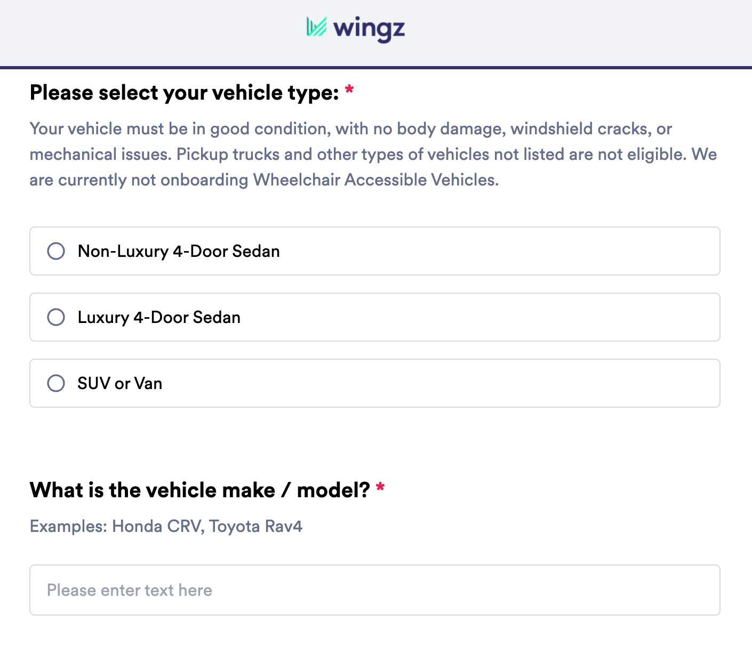Click the empty right side of the Non-Luxury Sedan option box
The width and height of the screenshot is (752, 663).
533,251
